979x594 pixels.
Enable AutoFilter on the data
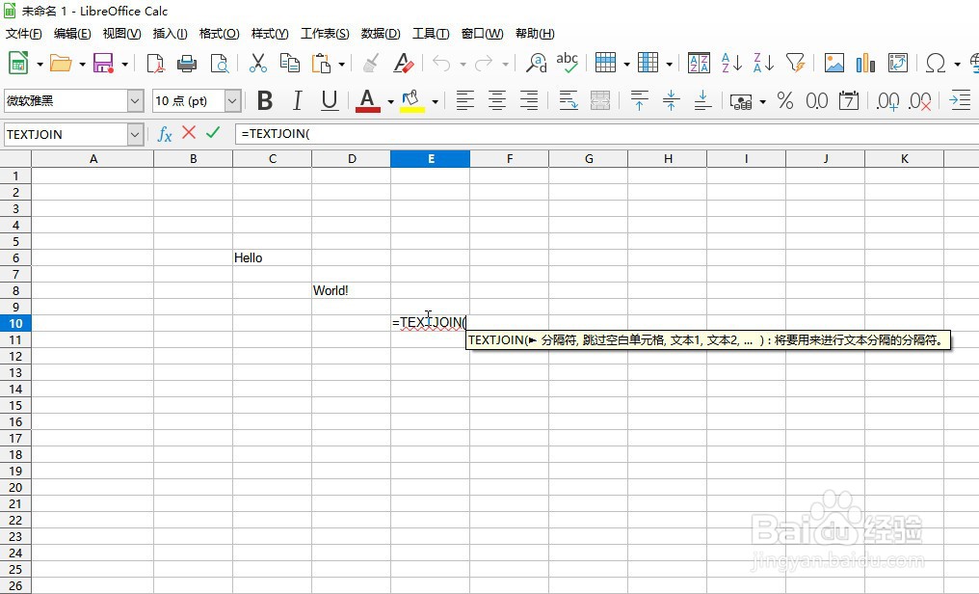point(795,63)
